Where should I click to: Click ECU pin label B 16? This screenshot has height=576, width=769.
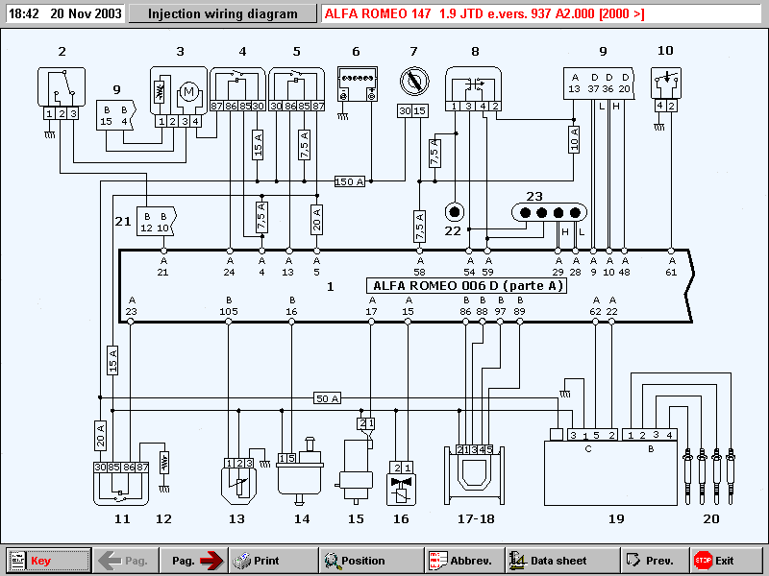tap(292, 306)
